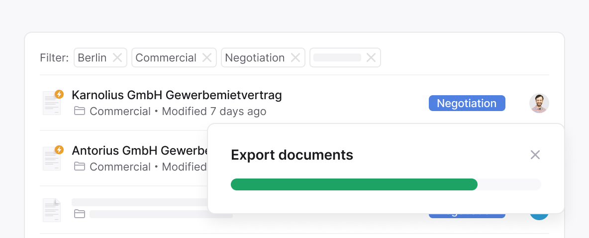The image size is (589, 238).
Task: Close the Export documents popup
Action: coord(535,155)
